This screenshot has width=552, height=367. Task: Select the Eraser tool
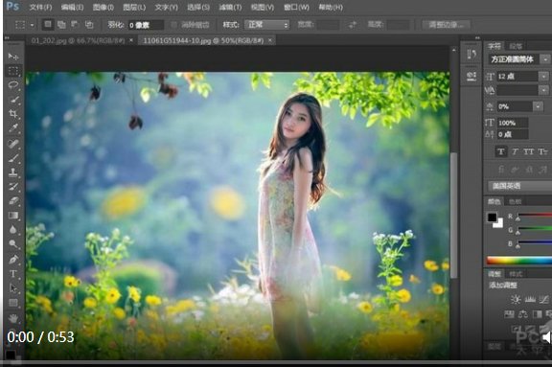13,201
